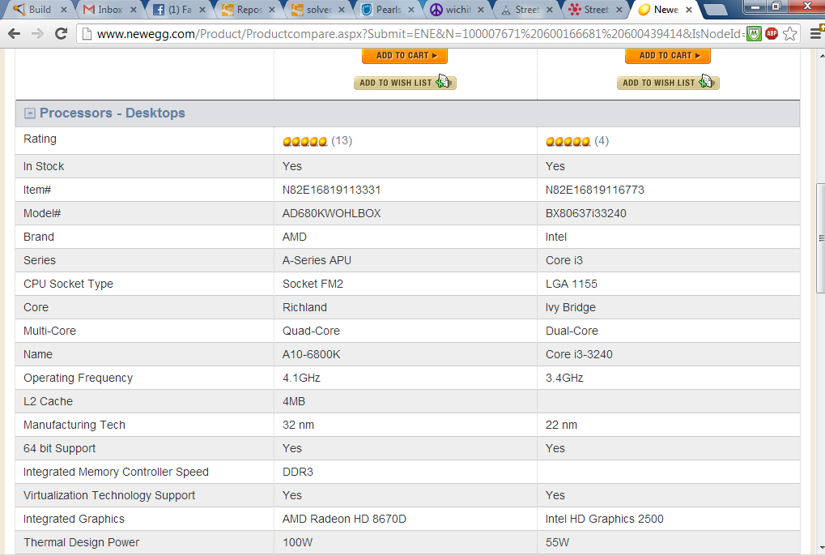This screenshot has width=825, height=556.
Task: Select item number N82E16819116773
Action: pyautogui.click(x=594, y=190)
